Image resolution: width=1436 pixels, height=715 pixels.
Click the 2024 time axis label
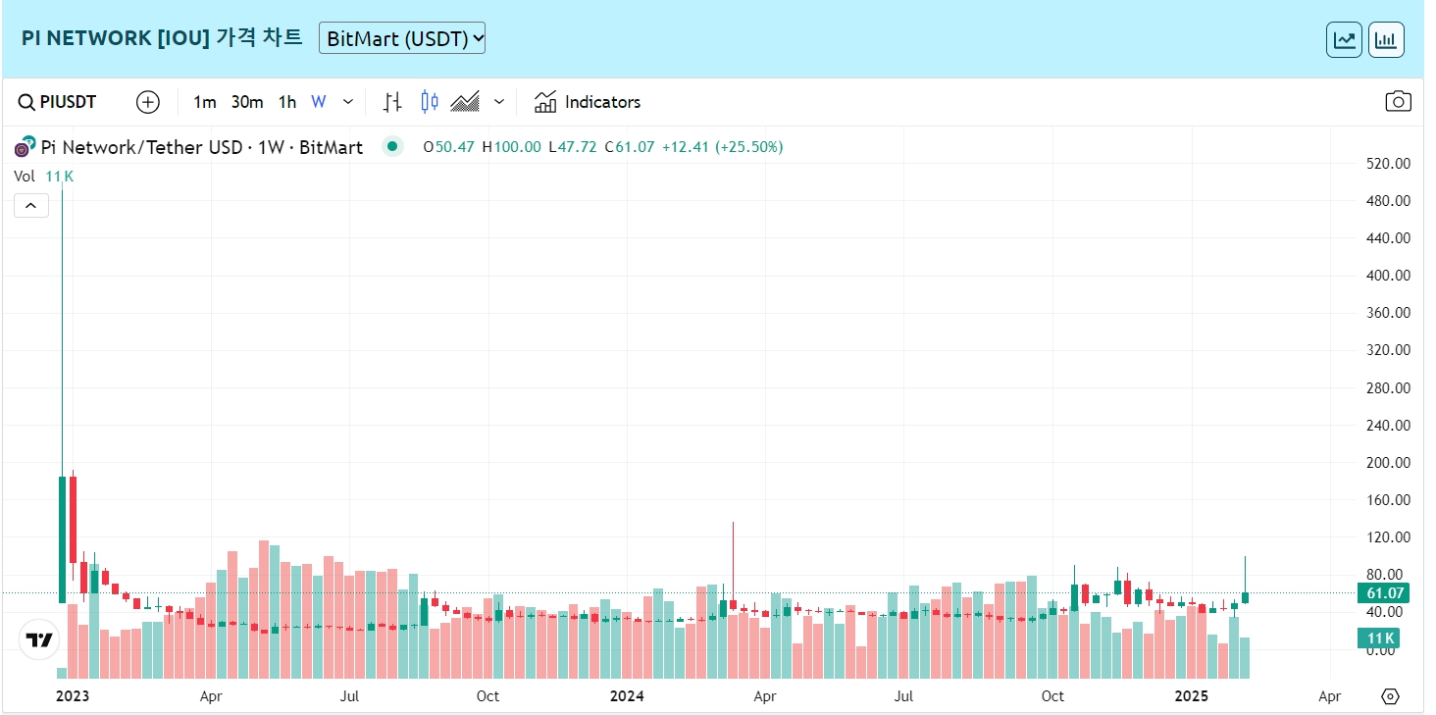coord(627,696)
